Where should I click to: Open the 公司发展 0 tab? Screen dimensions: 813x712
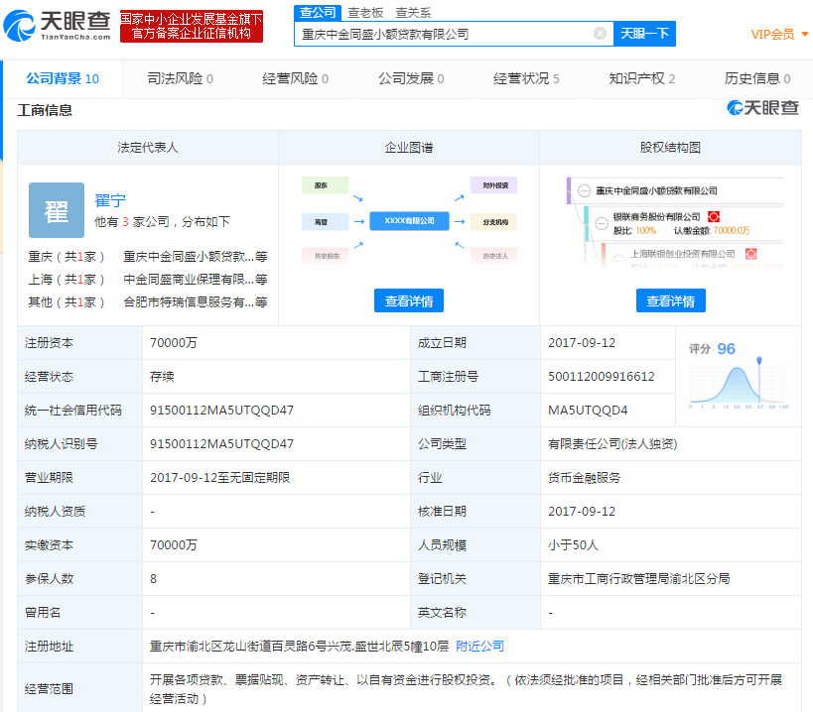click(411, 78)
